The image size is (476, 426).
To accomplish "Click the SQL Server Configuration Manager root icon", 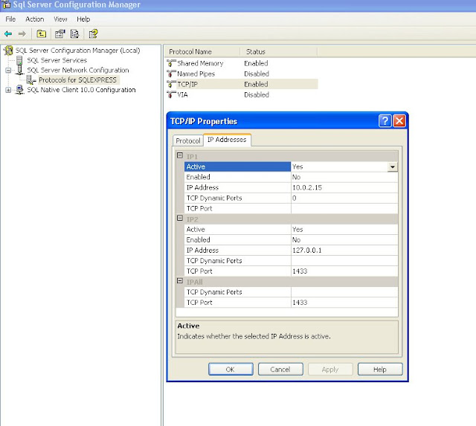I will (x=8, y=51).
